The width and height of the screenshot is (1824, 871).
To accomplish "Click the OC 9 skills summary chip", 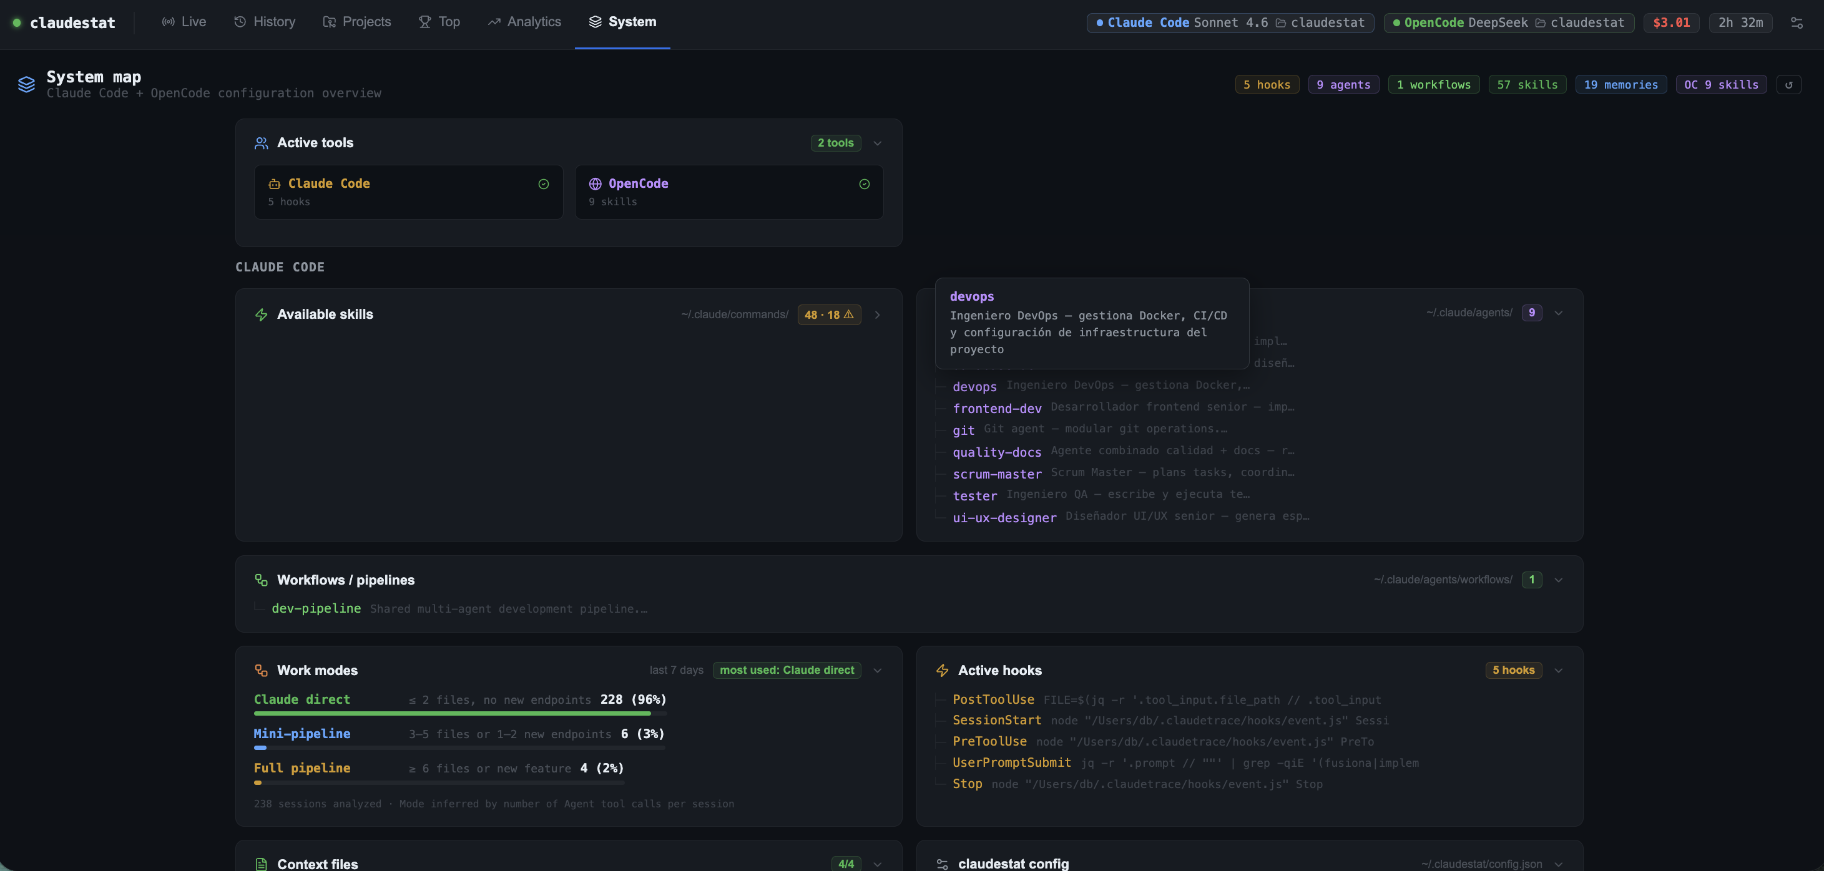I will pos(1722,84).
